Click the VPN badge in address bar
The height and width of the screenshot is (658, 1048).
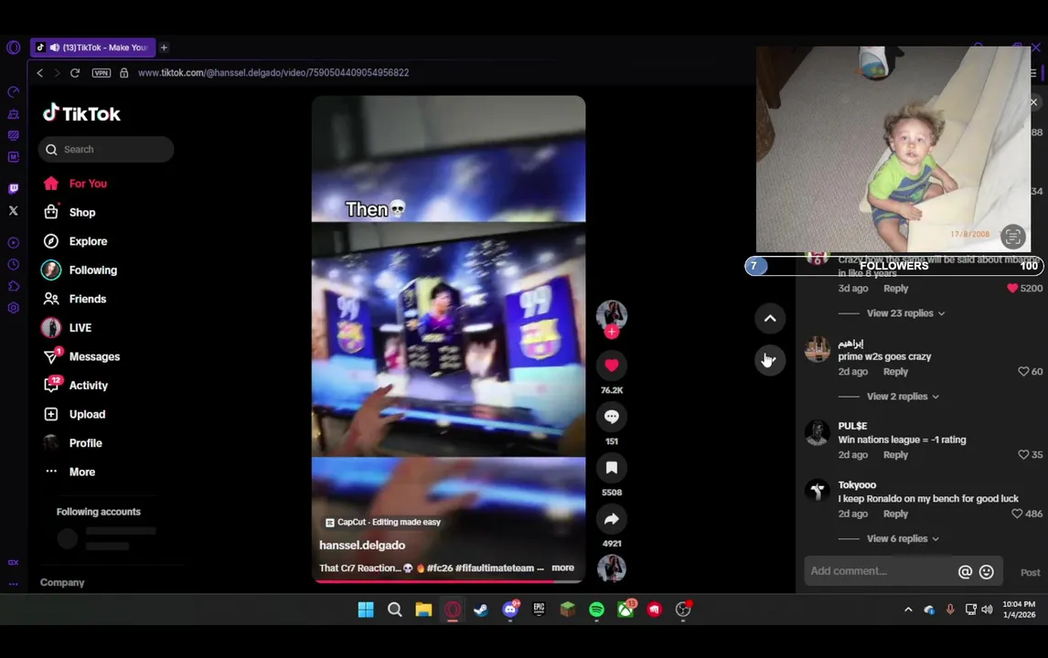click(101, 73)
